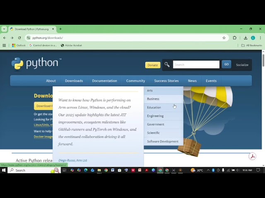Image resolution: width=265 pixels, height=198 pixels.
Task: Show hidden system tray icons
Action: tap(208, 170)
